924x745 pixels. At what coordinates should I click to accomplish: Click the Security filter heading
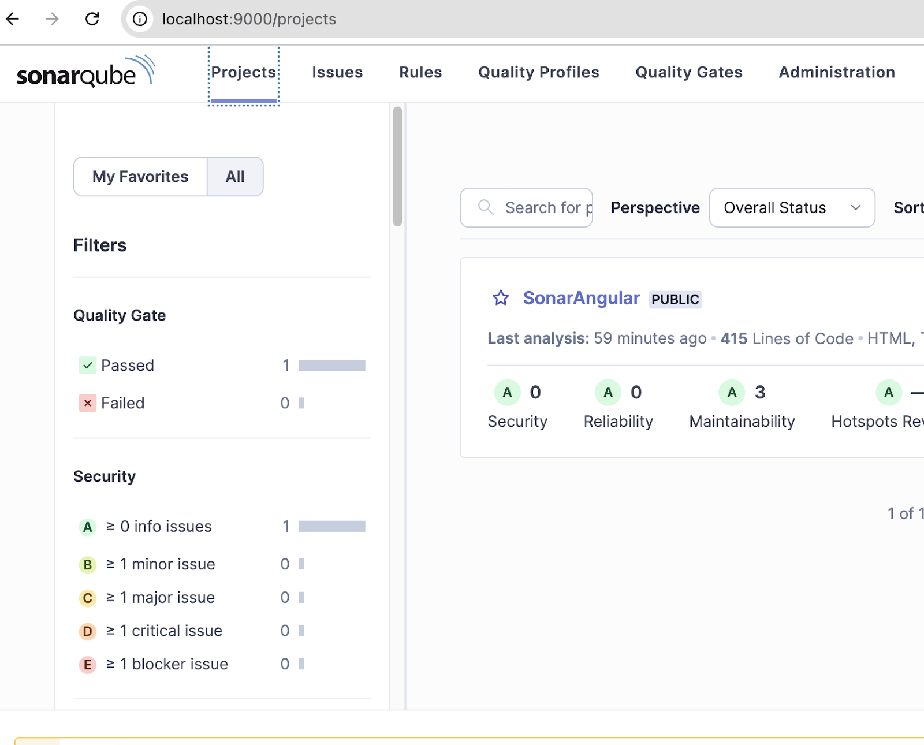[x=105, y=476]
